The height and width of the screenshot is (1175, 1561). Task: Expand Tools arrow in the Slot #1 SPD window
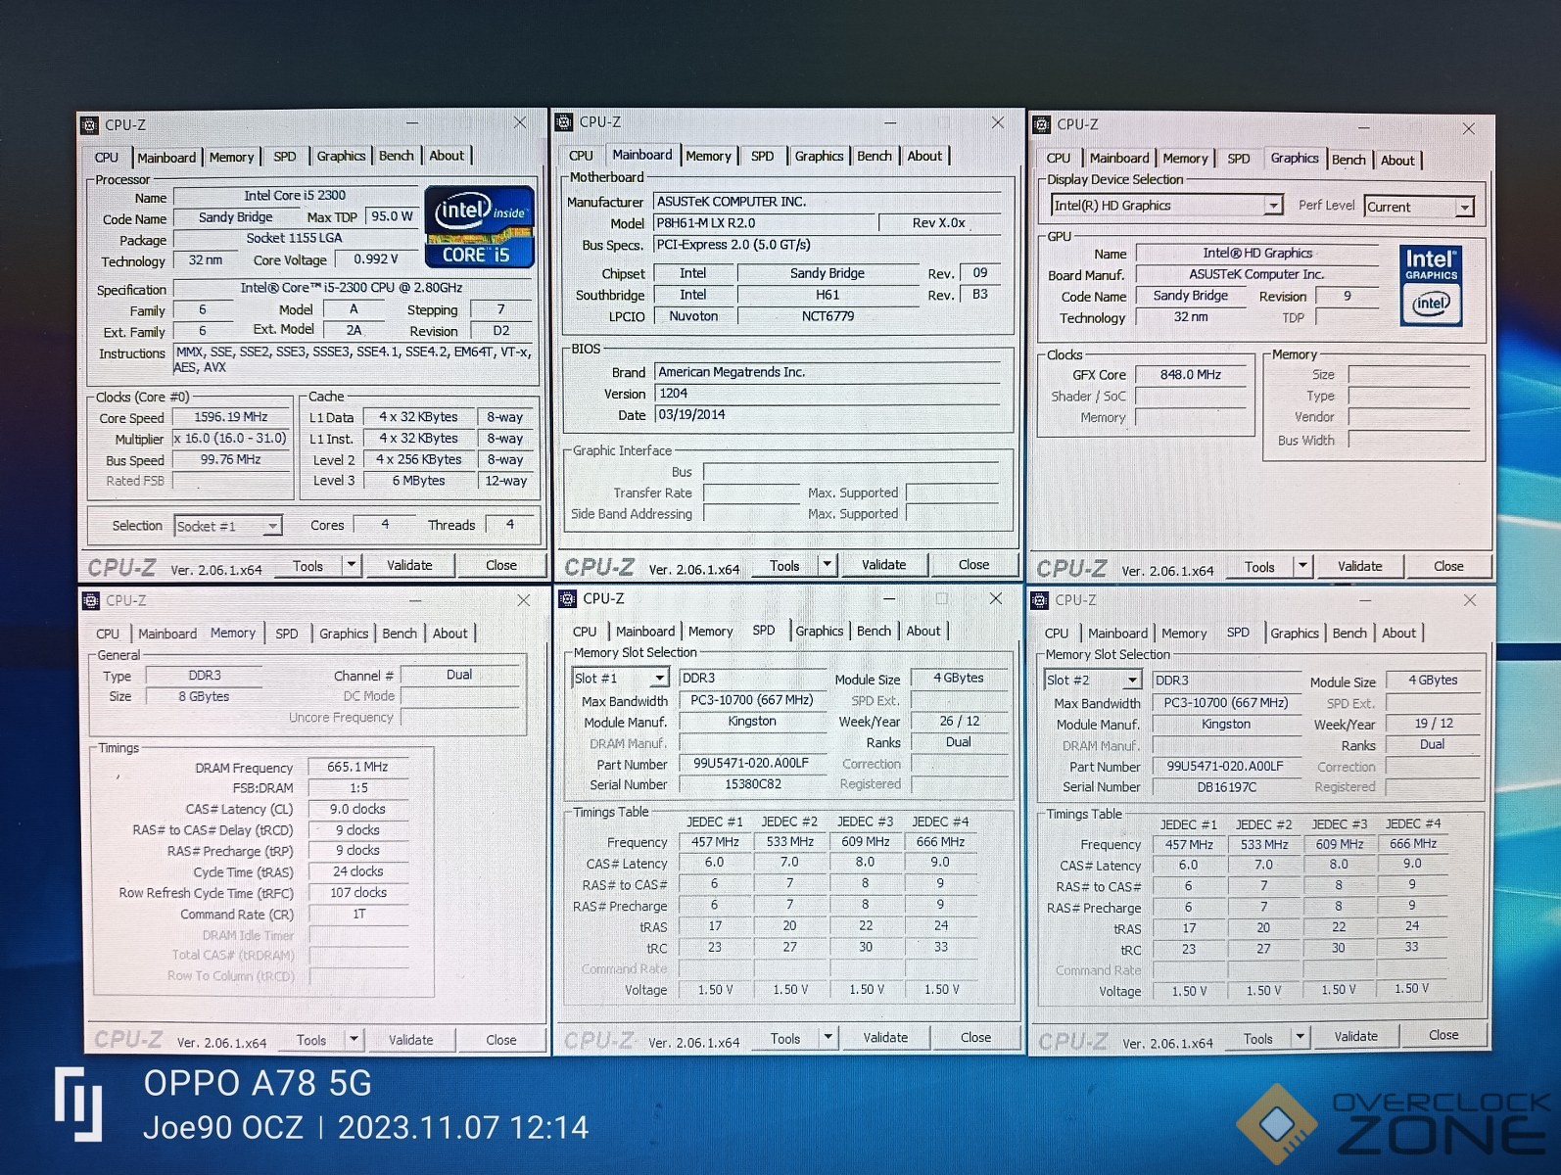tap(828, 1038)
